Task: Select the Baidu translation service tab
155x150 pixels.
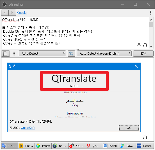Action: coord(111,146)
